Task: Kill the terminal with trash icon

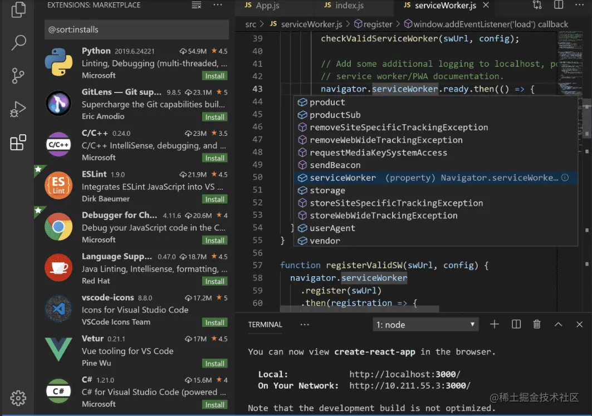Action: pyautogui.click(x=537, y=324)
